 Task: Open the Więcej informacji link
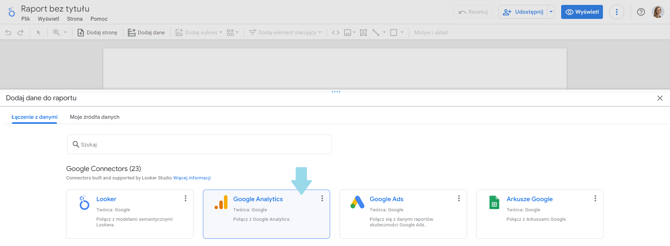(x=192, y=178)
